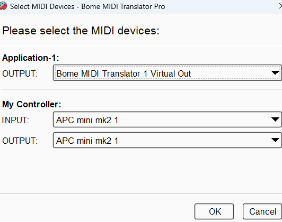Click the OUTPUT label under Application-1
The image size is (282, 222).
click(20, 73)
